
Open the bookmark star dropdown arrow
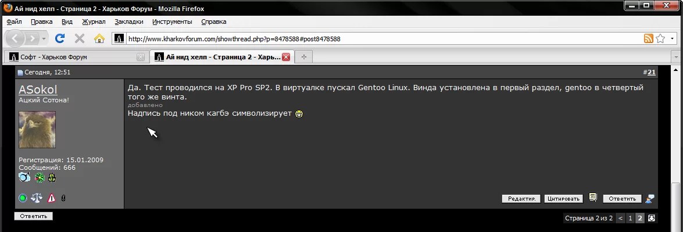point(673,38)
